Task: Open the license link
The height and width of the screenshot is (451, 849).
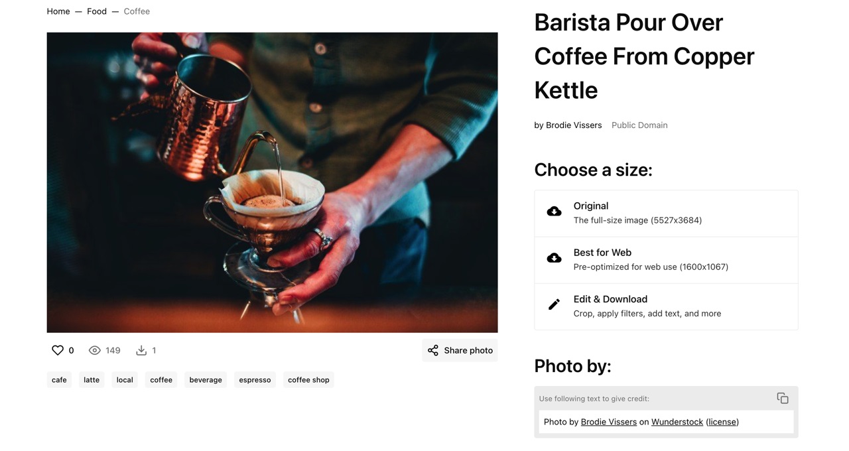Action: point(722,422)
